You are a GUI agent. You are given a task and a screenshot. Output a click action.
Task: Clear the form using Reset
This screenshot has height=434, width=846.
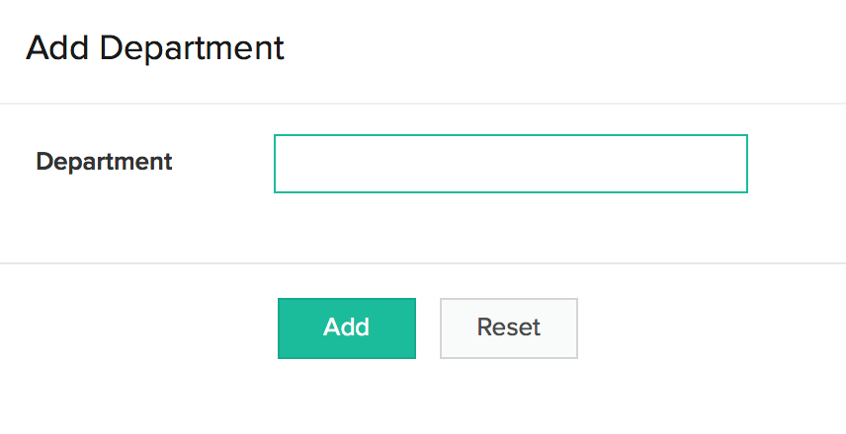point(508,328)
